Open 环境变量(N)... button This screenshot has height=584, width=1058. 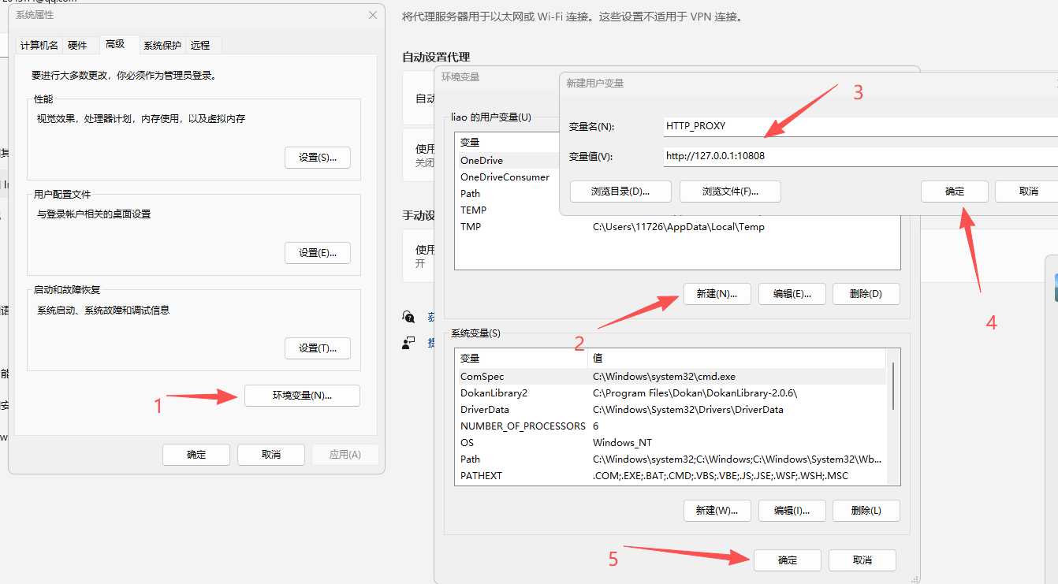pos(302,396)
